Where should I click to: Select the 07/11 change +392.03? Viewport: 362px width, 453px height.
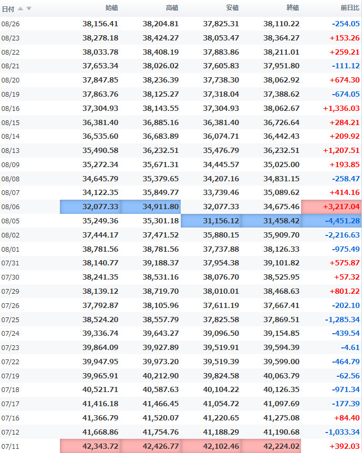click(x=345, y=446)
